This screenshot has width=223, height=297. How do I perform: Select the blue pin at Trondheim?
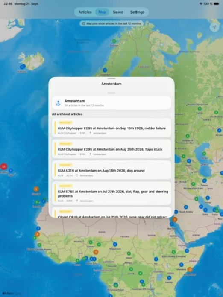click(x=105, y=70)
